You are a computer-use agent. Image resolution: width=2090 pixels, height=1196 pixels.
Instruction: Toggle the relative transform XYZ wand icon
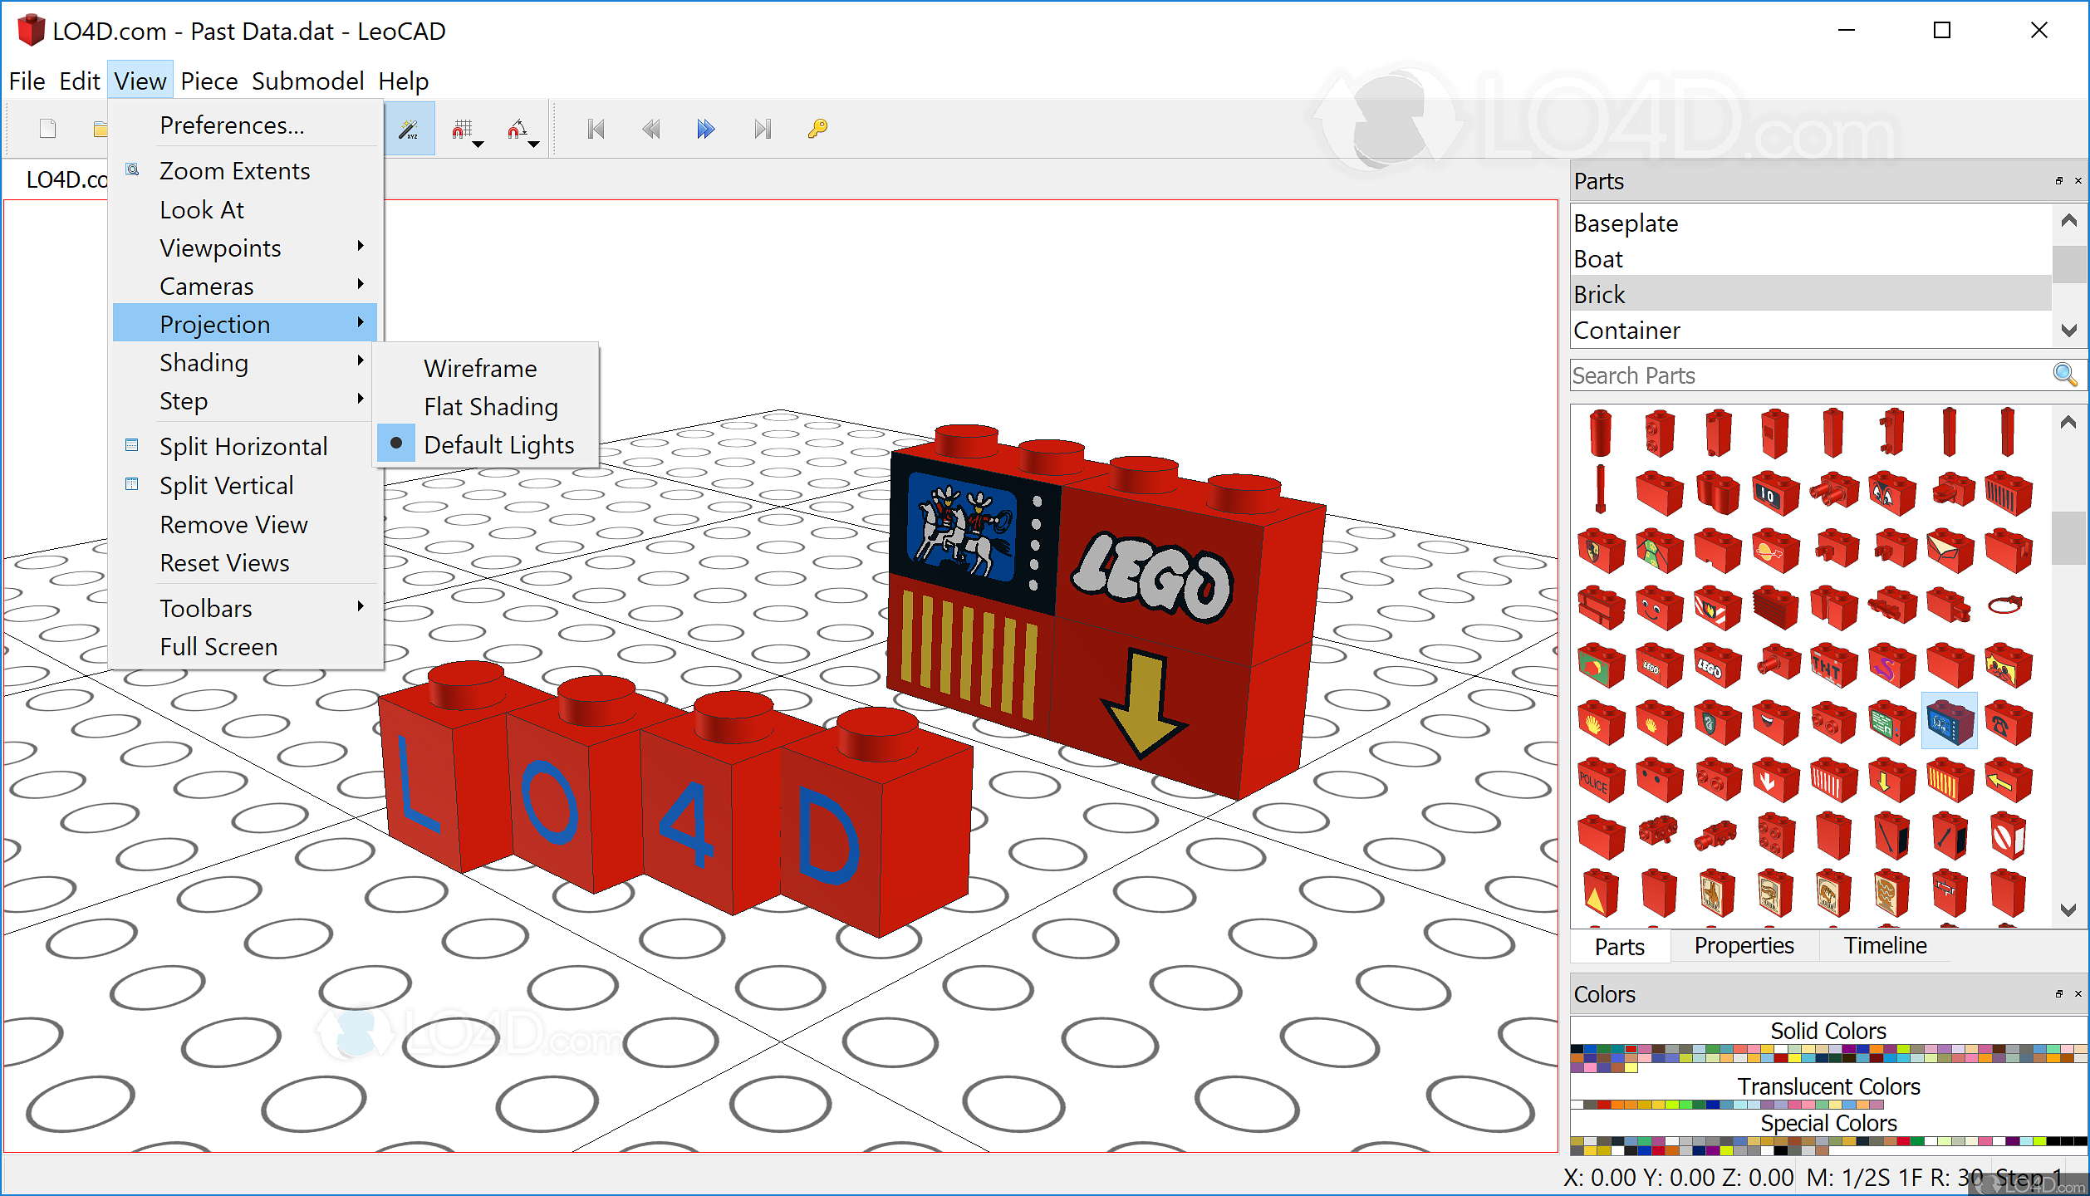pyautogui.click(x=409, y=129)
